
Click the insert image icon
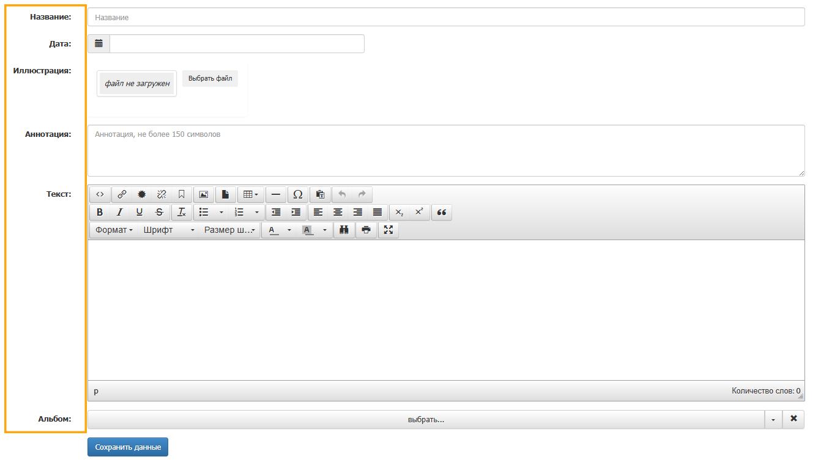tap(204, 194)
